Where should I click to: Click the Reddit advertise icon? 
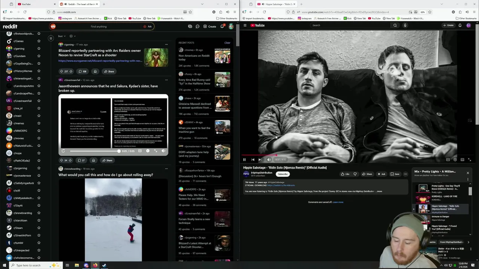click(190, 27)
